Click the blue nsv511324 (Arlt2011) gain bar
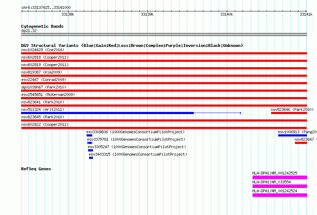This screenshot has height=215, width=317. coord(107,113)
